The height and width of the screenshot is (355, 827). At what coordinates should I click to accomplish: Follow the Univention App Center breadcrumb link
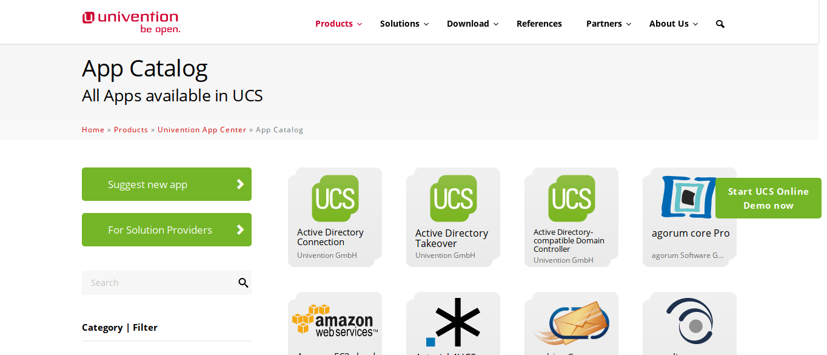(202, 130)
